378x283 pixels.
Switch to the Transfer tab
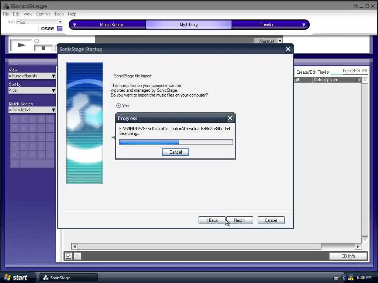point(266,25)
